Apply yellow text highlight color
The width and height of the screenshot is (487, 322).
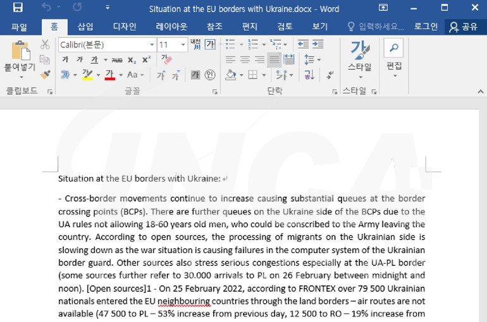coord(87,75)
